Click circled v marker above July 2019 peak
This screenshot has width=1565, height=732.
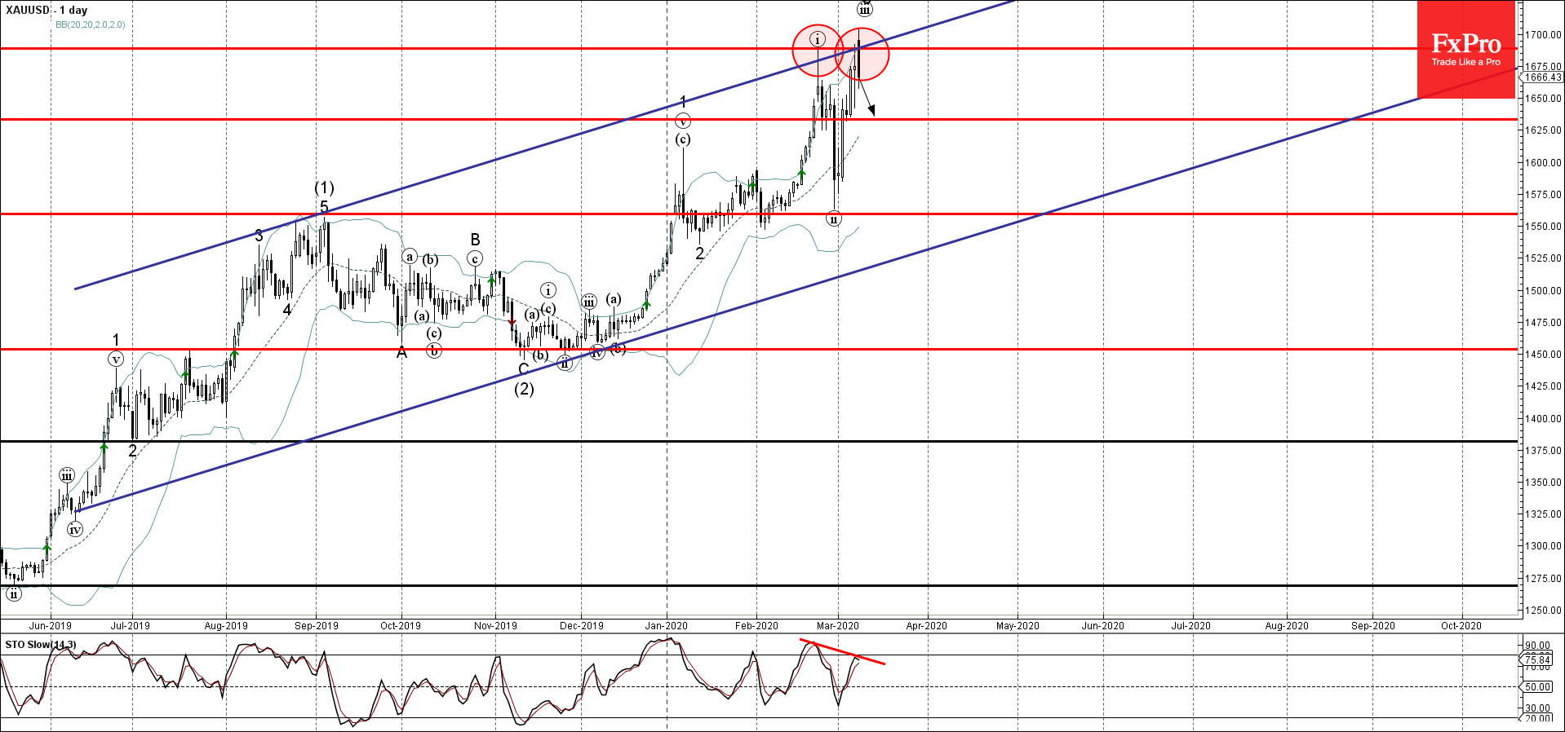click(116, 359)
